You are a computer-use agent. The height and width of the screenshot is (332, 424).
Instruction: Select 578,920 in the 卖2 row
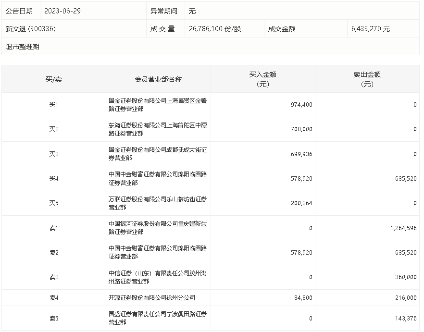[301, 253]
